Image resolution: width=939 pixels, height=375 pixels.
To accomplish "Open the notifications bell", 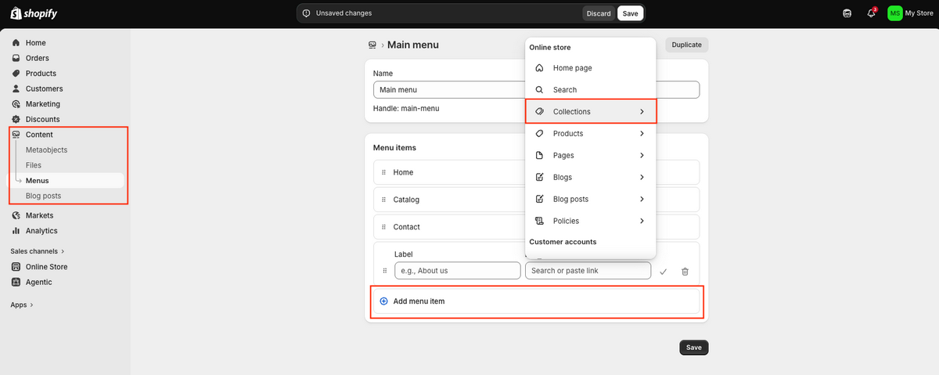I will click(x=871, y=13).
